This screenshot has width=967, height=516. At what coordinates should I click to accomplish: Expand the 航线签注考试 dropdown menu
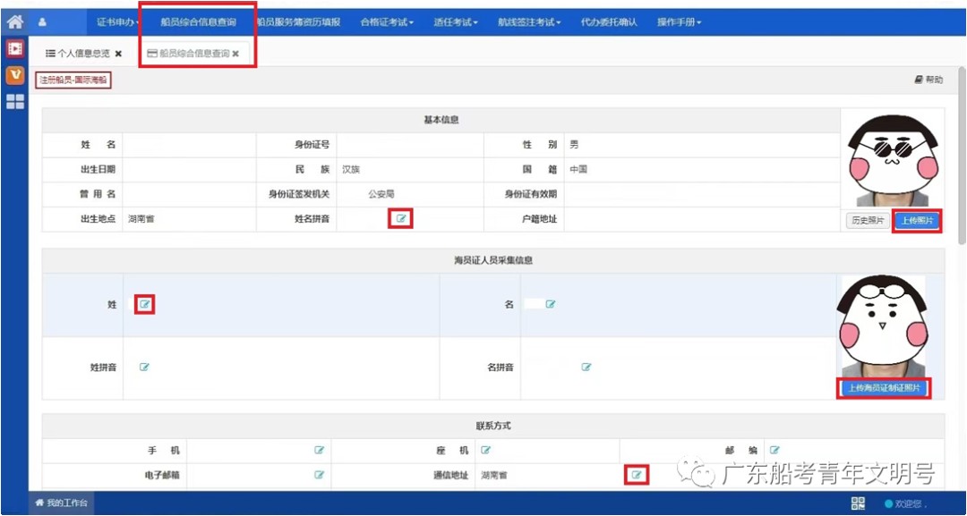pyautogui.click(x=529, y=22)
